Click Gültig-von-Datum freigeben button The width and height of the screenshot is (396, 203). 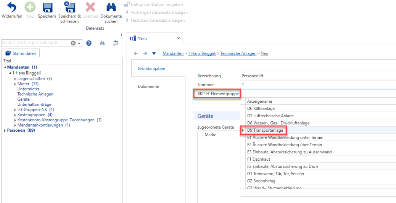pyautogui.click(x=154, y=5)
